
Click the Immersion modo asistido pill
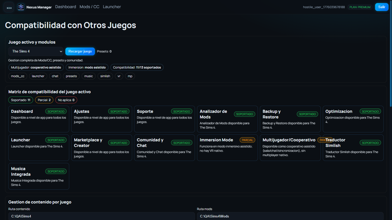pyautogui.click(x=87, y=67)
